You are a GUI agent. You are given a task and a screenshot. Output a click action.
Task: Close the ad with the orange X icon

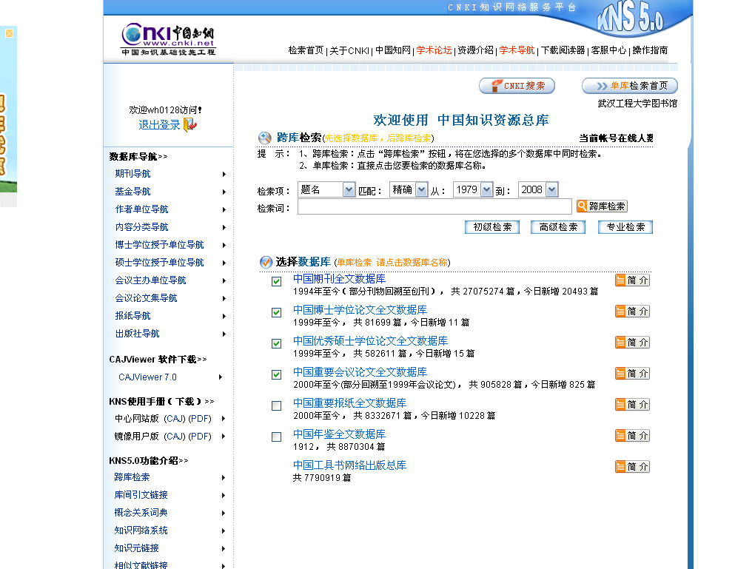9,33
